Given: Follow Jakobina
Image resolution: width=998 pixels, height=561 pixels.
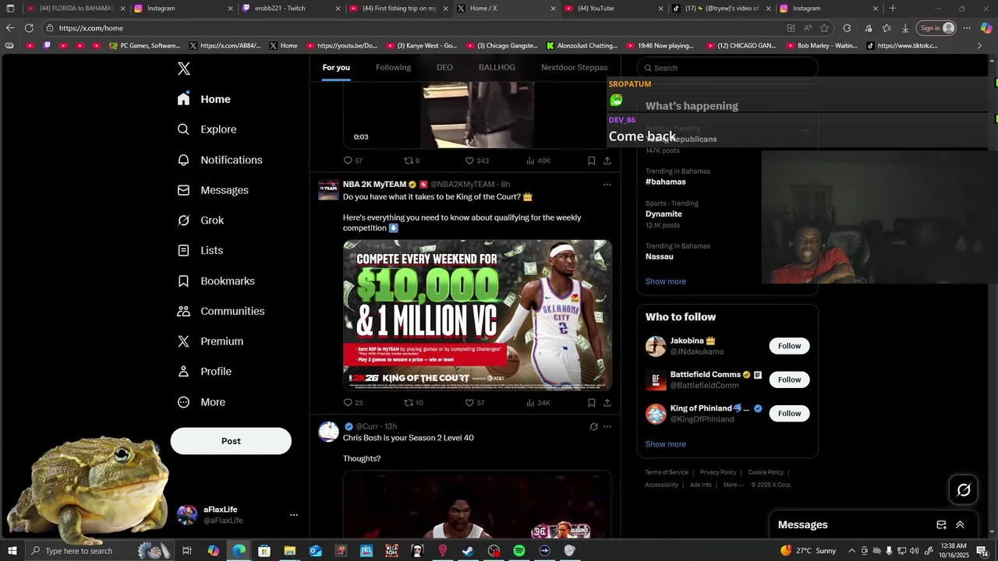Looking at the screenshot, I should pos(789,346).
